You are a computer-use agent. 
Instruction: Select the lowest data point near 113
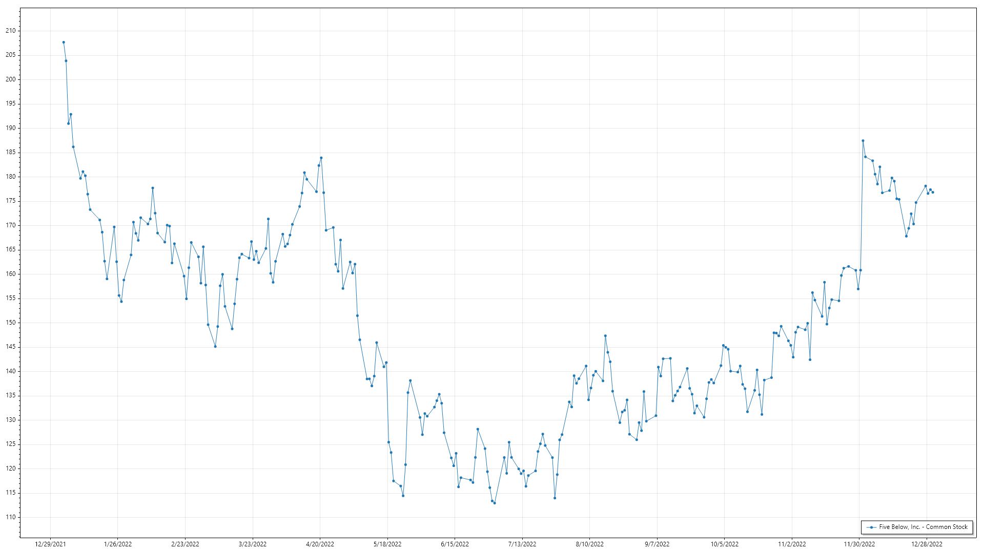(x=495, y=503)
